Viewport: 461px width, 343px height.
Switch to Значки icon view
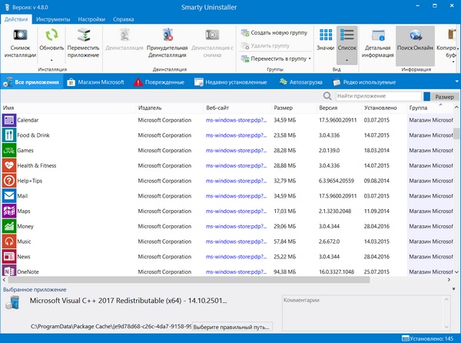pos(325,35)
